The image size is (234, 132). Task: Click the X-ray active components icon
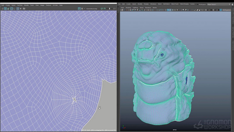[x=200, y=10]
